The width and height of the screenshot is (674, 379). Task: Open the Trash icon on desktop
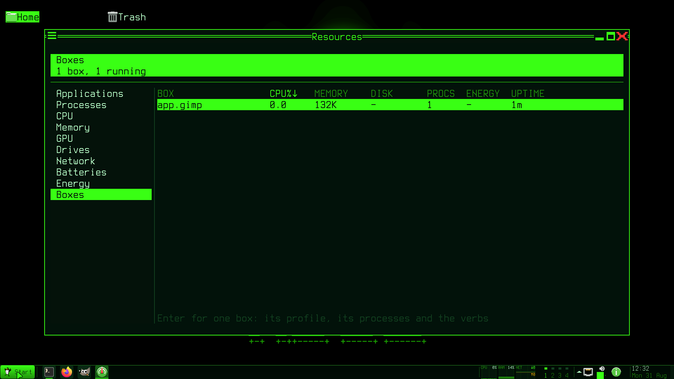click(x=127, y=17)
